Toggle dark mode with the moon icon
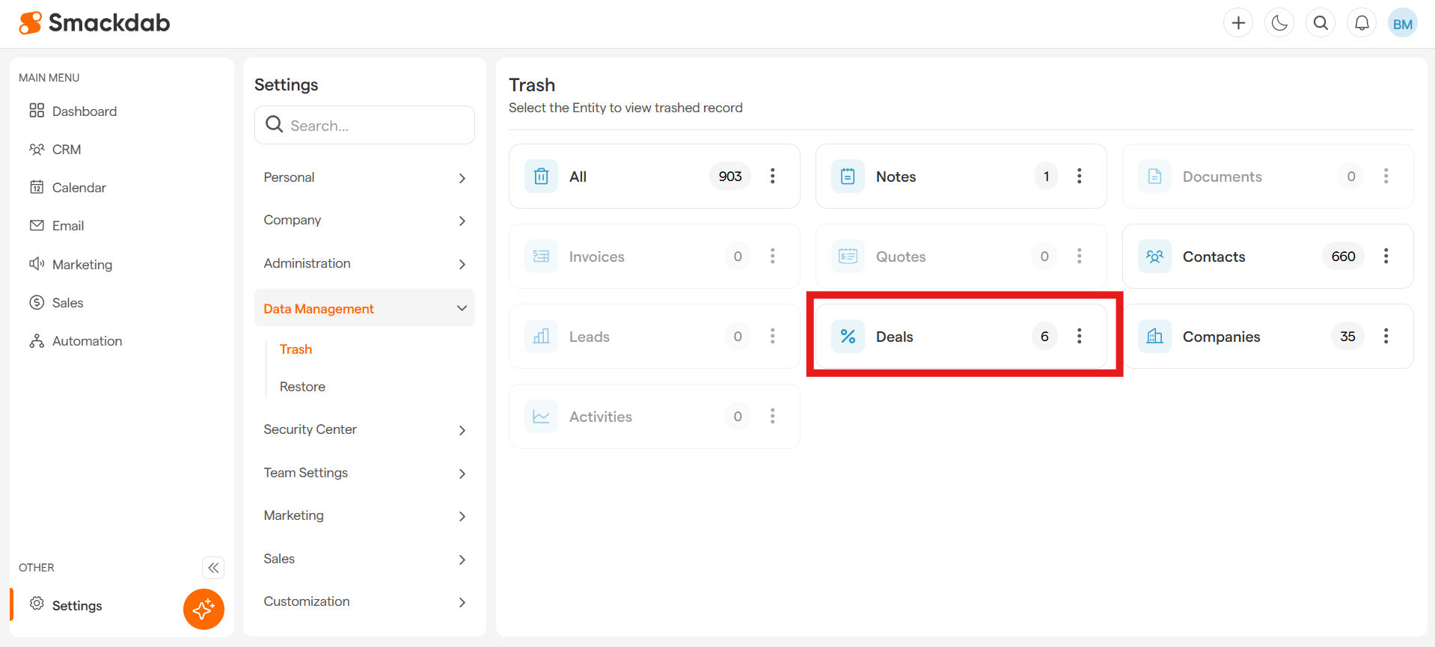1435x647 pixels. pyautogui.click(x=1279, y=23)
